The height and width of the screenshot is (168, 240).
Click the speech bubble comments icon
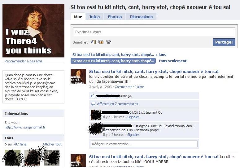(93, 104)
